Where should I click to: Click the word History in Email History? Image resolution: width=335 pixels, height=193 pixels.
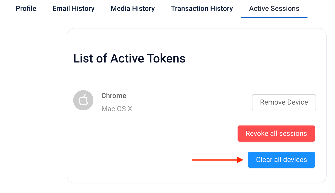coord(83,9)
